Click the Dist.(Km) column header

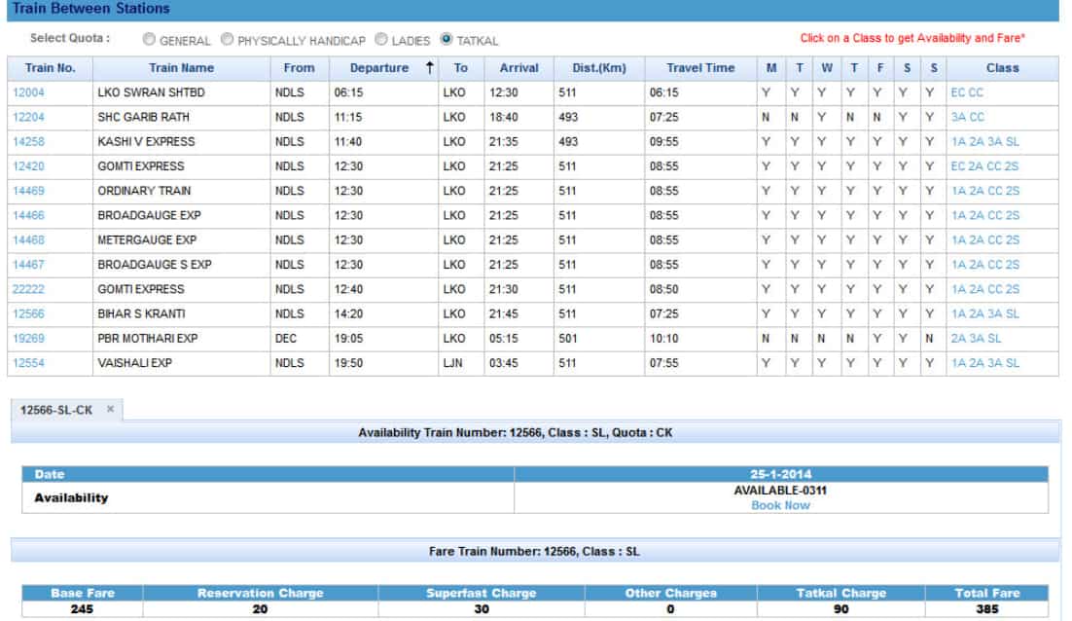pos(599,68)
